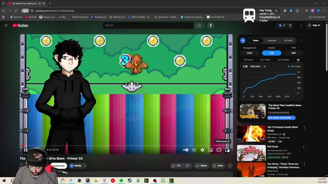Switch to theater mode
Screen dimensions: 328x184
click(x=219, y=150)
